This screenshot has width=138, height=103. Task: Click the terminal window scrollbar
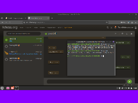coord(115,59)
